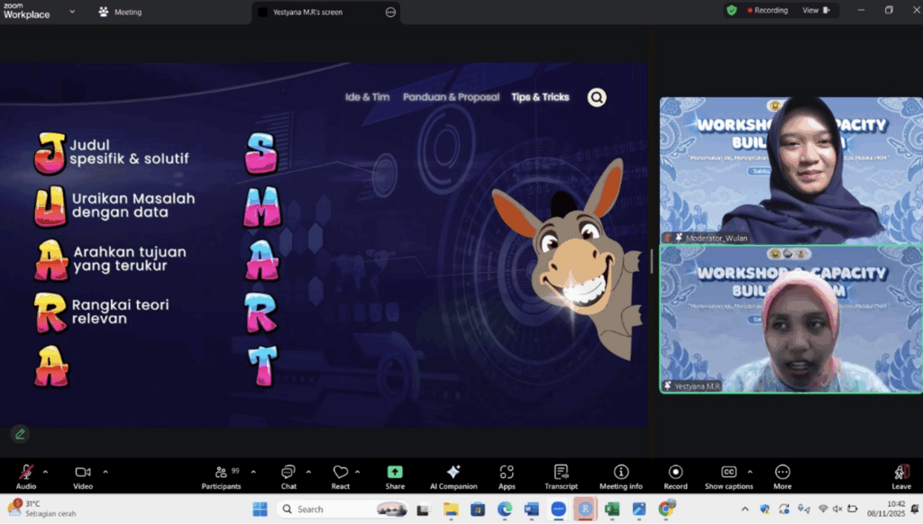Turn on the Video camera
The image size is (923, 524).
(83, 476)
